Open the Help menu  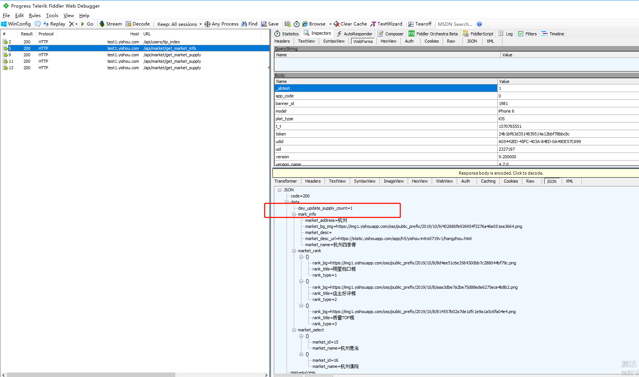[x=84, y=16]
